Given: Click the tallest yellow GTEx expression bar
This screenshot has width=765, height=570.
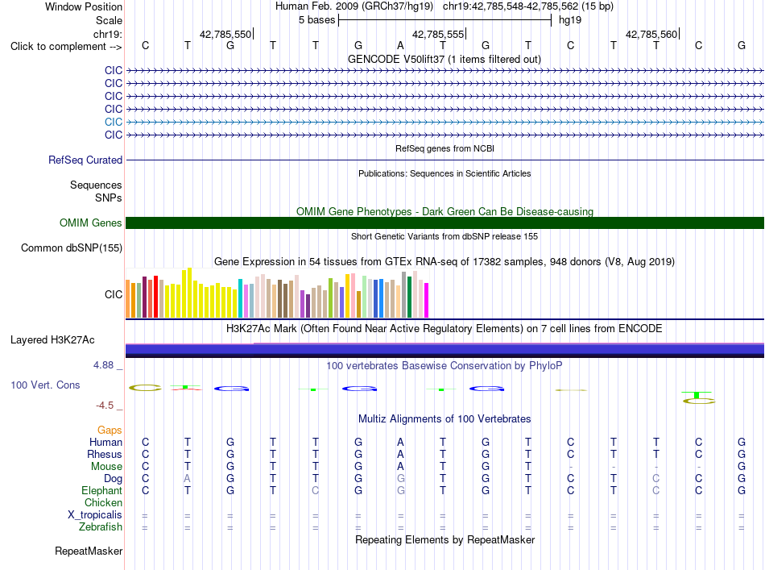Looking at the screenshot, I should (x=190, y=293).
